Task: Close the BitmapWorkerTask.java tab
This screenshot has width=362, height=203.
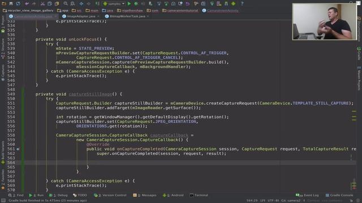Action: coord(148,16)
